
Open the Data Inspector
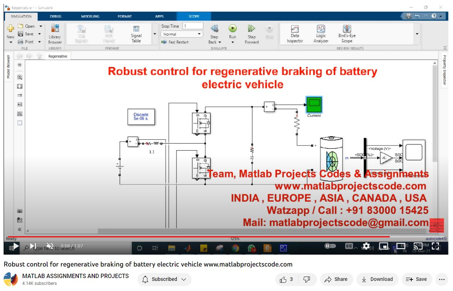(x=295, y=34)
